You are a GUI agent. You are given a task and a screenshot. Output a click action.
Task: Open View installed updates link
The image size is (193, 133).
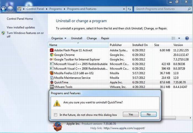pyautogui.click(x=21, y=27)
